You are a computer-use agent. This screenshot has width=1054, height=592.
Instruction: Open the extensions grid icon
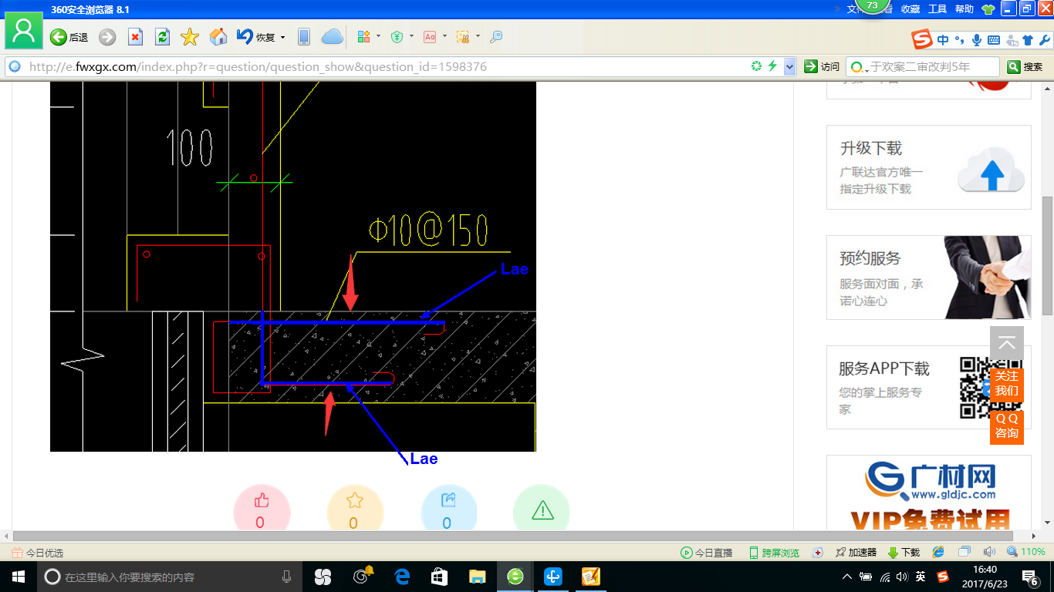click(x=364, y=37)
